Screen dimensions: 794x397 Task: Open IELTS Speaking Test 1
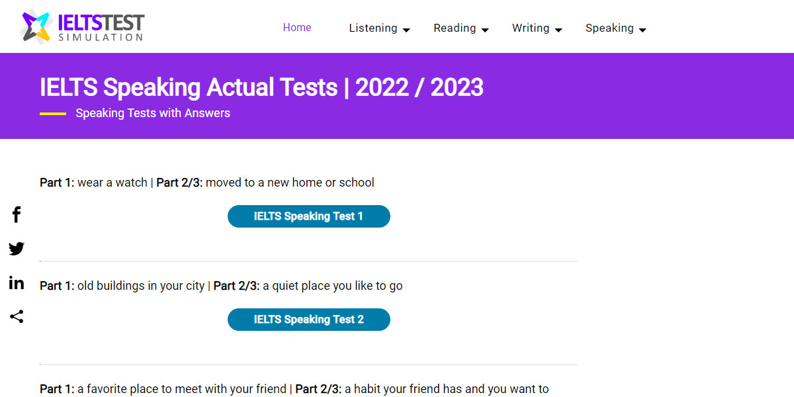point(308,216)
